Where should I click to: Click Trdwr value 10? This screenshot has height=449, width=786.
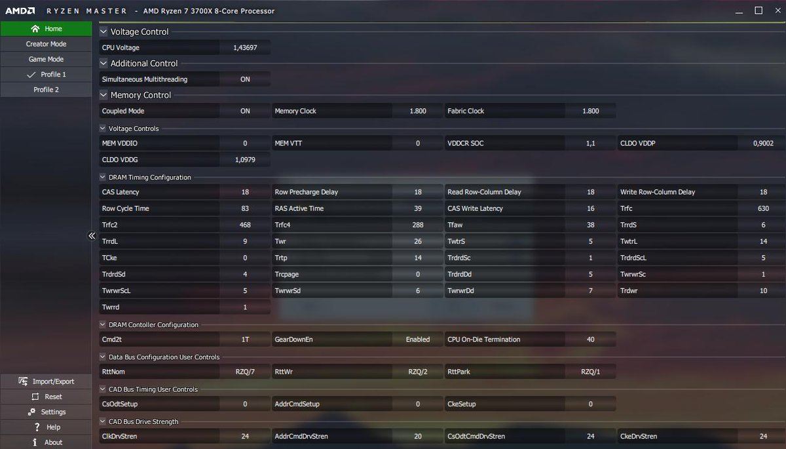click(x=763, y=290)
